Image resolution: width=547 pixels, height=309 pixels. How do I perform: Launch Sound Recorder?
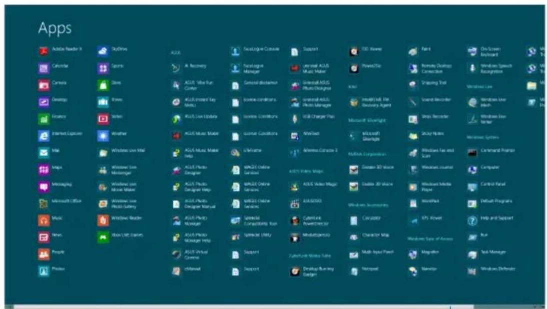tap(429, 101)
